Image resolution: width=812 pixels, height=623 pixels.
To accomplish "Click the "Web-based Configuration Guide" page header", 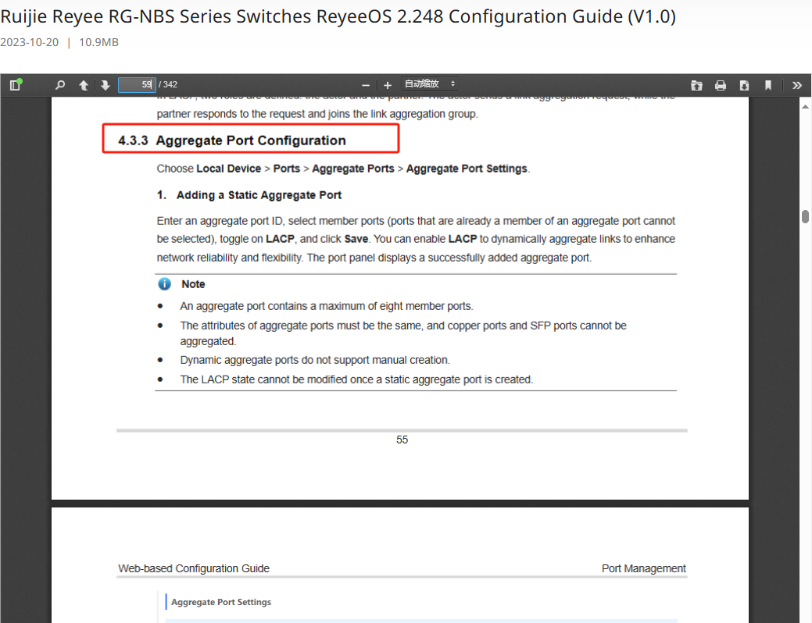I will tap(194, 568).
